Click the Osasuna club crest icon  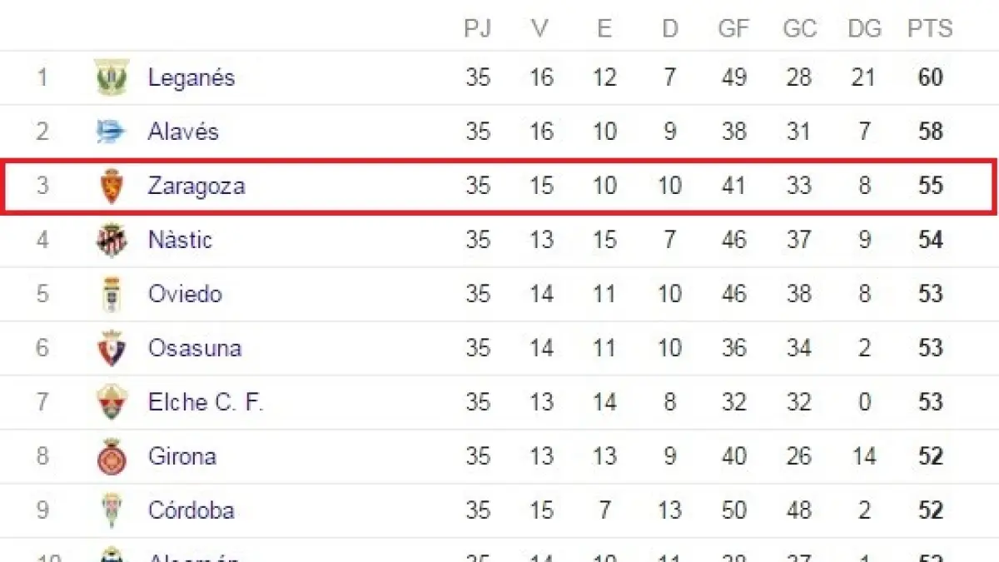click(111, 348)
